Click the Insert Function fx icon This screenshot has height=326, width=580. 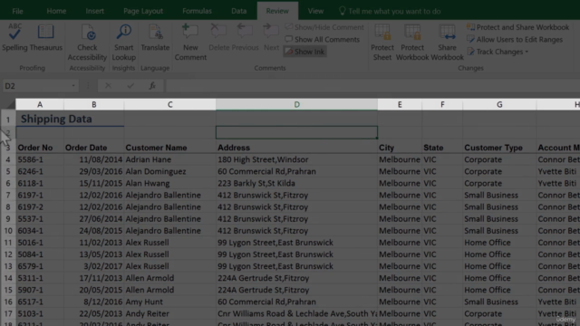[x=152, y=86]
